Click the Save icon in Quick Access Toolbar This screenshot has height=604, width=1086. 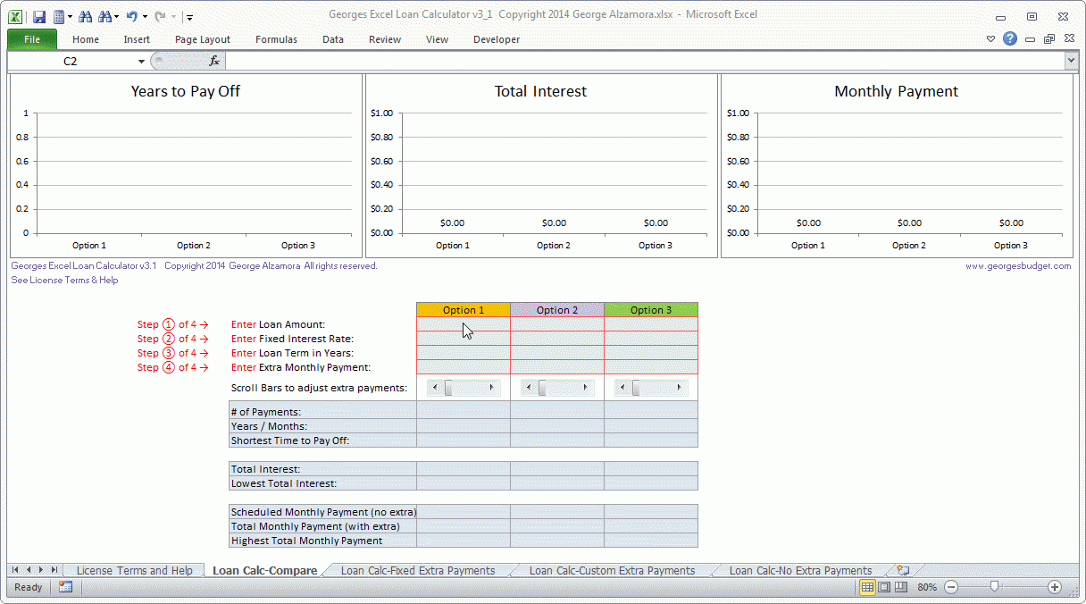pos(38,16)
